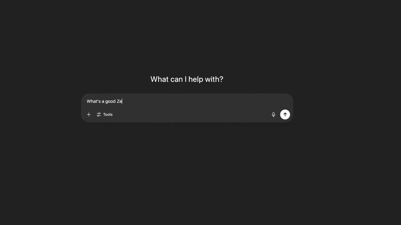Viewport: 401px width, 225px height.
Task: Place the cursor after the word "good" in the prompt
Action: pos(116,101)
